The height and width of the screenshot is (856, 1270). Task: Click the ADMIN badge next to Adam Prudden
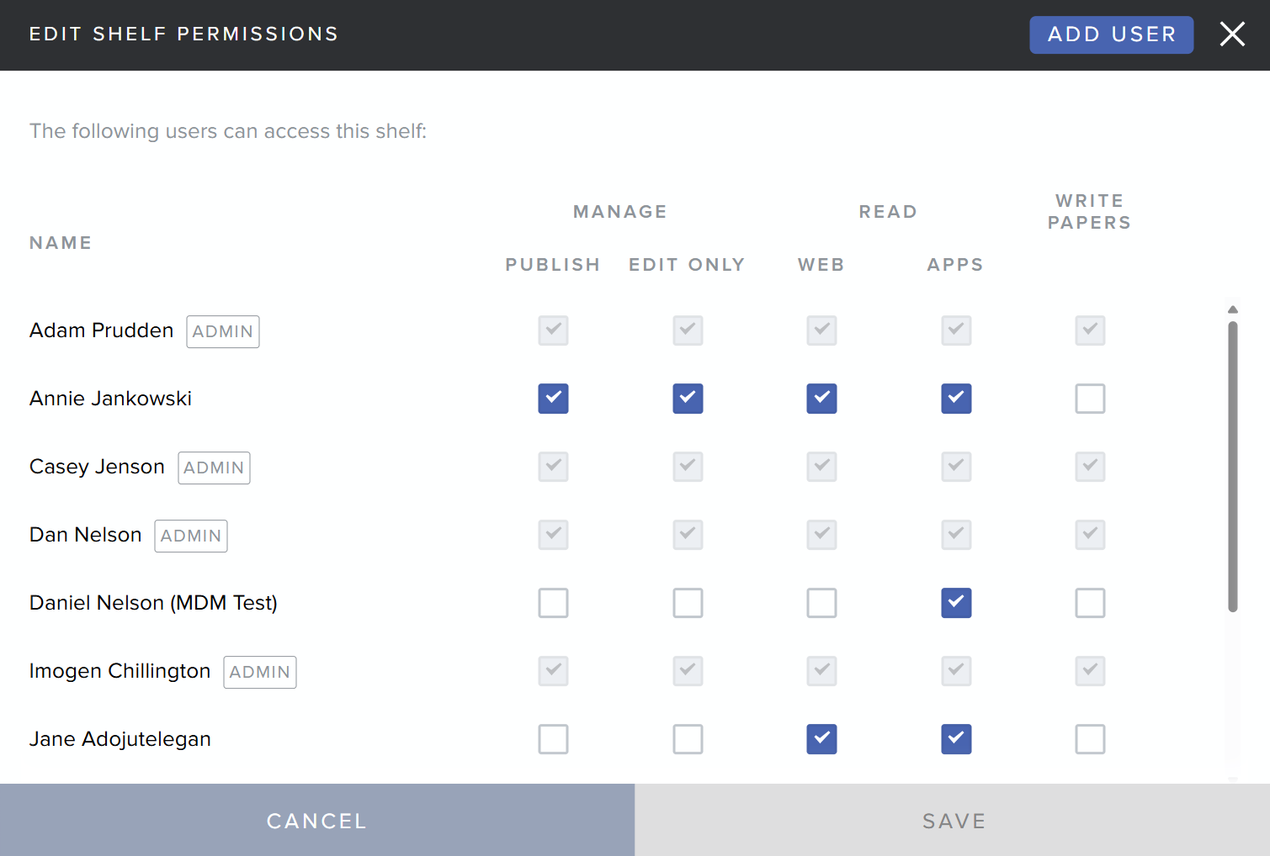(x=222, y=331)
